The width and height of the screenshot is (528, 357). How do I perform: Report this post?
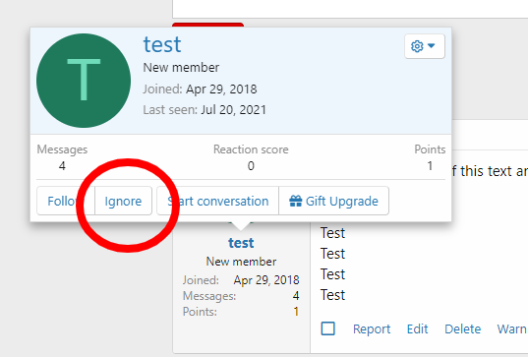tap(372, 328)
